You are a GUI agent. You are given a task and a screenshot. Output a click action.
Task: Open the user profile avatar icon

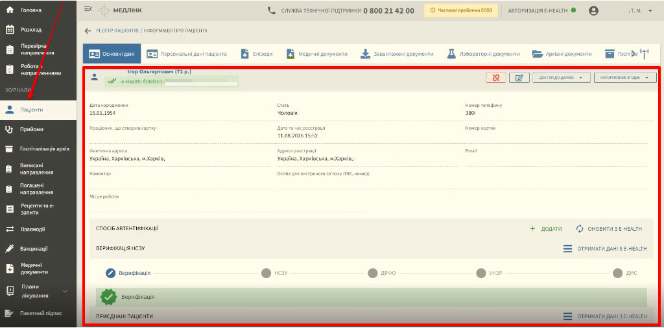point(594,10)
